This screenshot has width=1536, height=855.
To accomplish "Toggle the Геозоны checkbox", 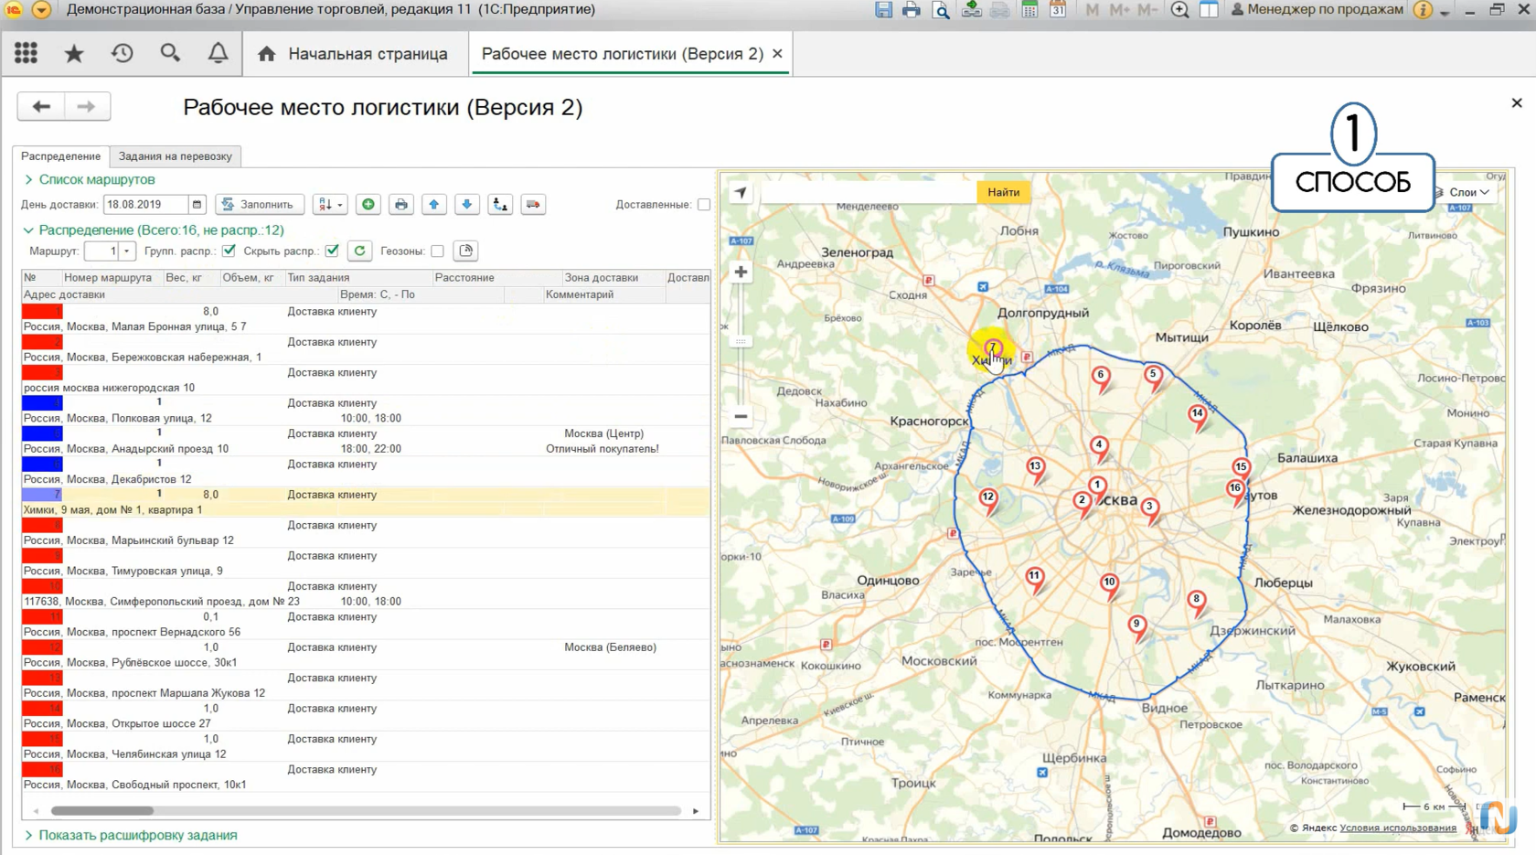I will click(437, 251).
